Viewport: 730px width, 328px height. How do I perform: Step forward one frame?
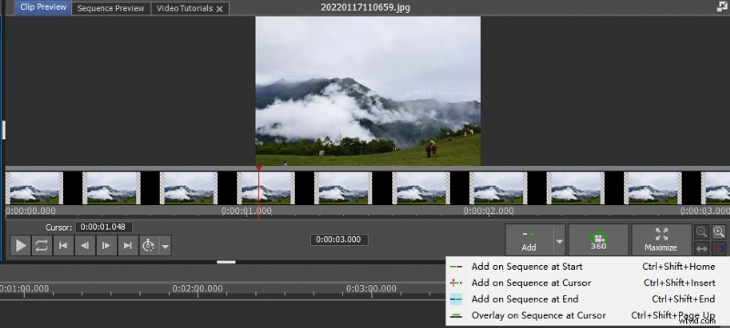[106, 245]
